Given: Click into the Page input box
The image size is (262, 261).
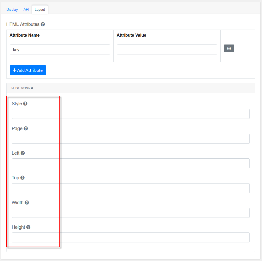Looking at the screenshot, I should coord(131,139).
